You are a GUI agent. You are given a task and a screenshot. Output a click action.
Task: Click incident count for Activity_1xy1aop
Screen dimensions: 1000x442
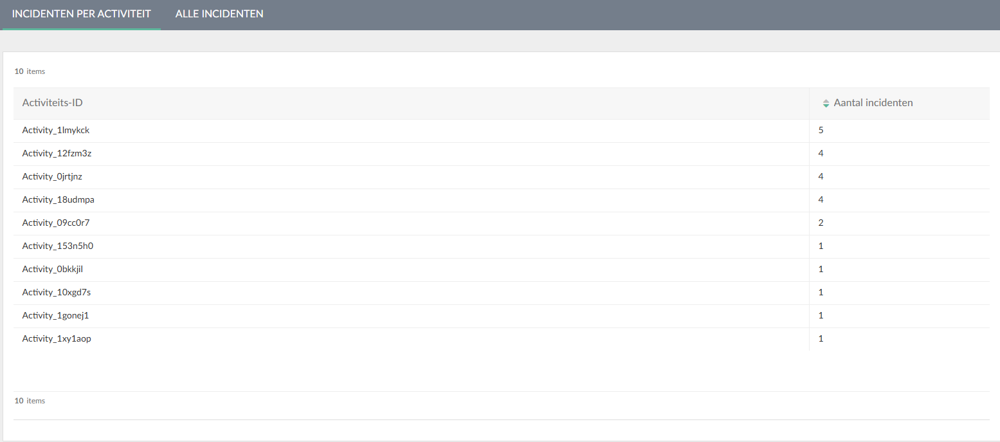pyautogui.click(x=821, y=339)
